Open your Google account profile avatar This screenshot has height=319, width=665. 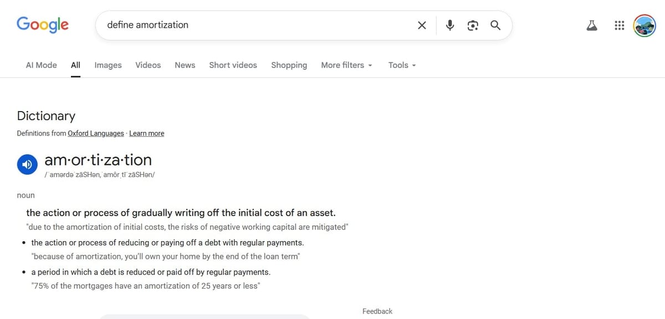pyautogui.click(x=644, y=25)
